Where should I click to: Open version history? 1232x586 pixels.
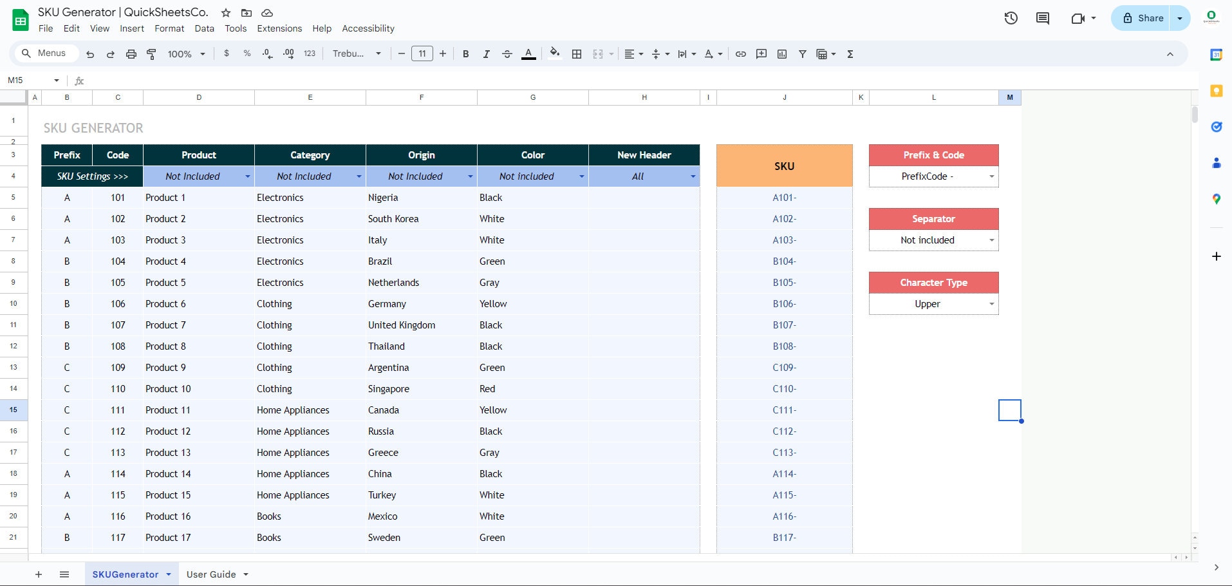(x=1011, y=18)
